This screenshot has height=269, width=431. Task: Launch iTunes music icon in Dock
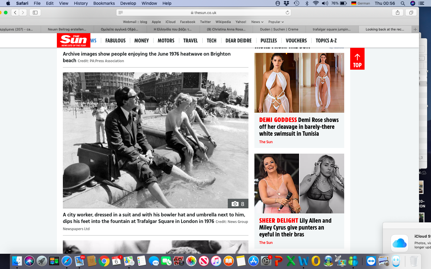[x=216, y=261]
